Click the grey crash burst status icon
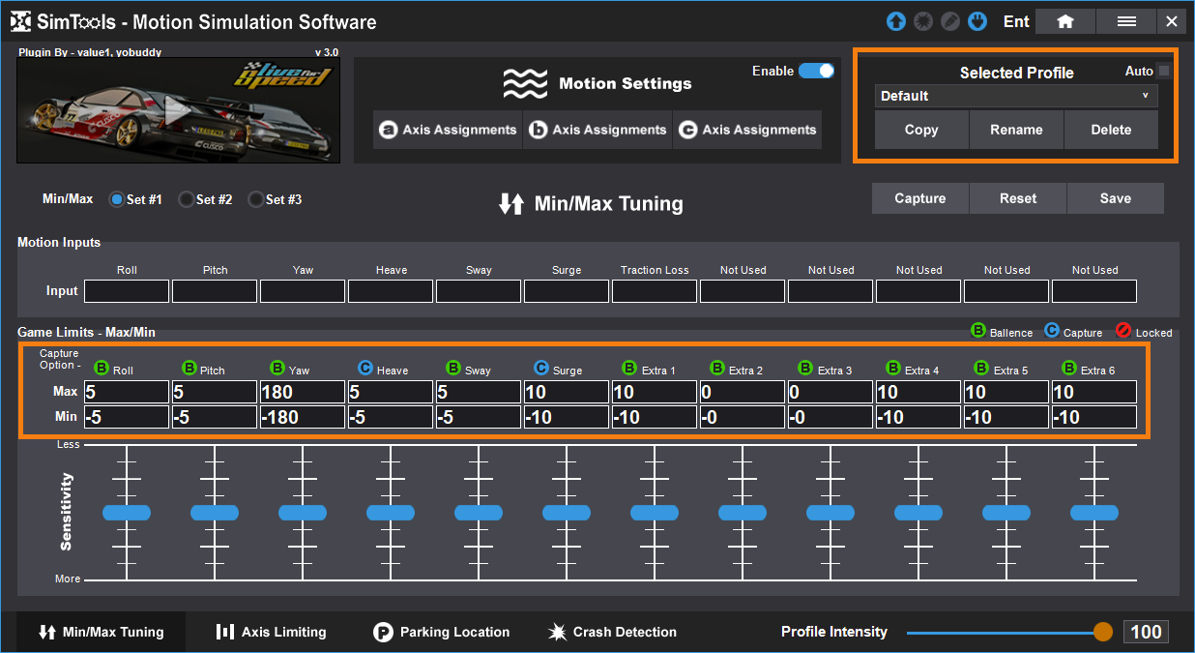The width and height of the screenshot is (1195, 653). [x=923, y=21]
